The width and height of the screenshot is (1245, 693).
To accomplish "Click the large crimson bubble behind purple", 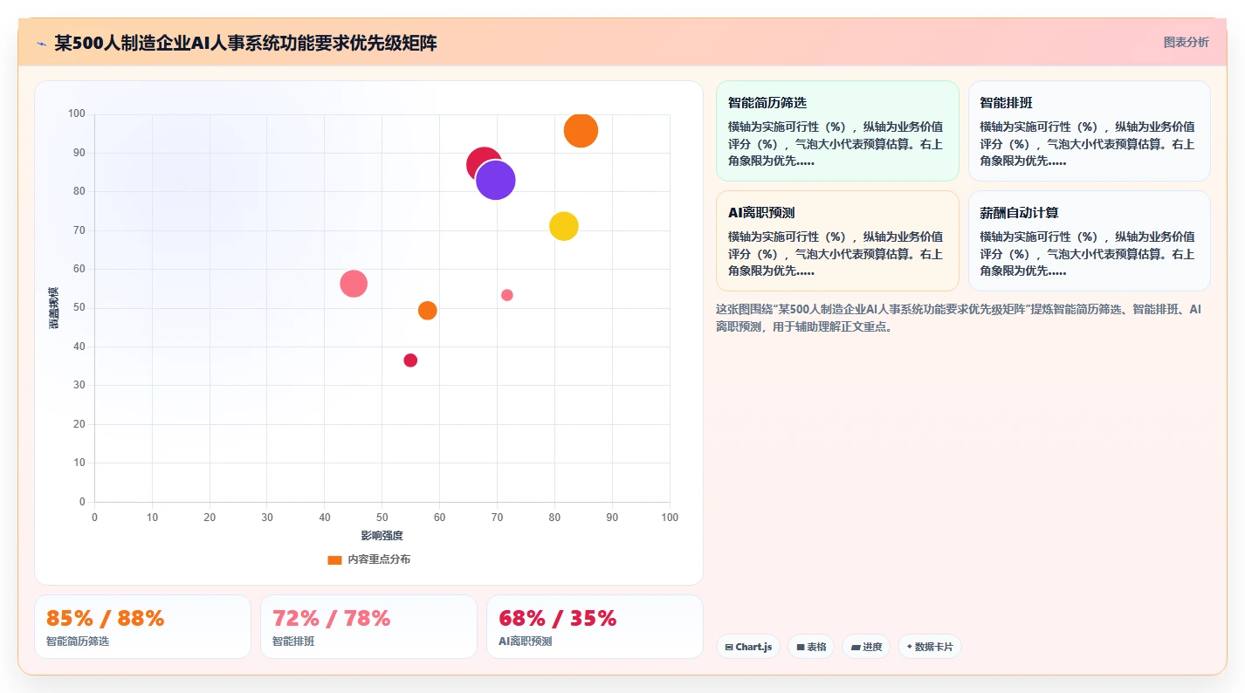I will point(478,159).
